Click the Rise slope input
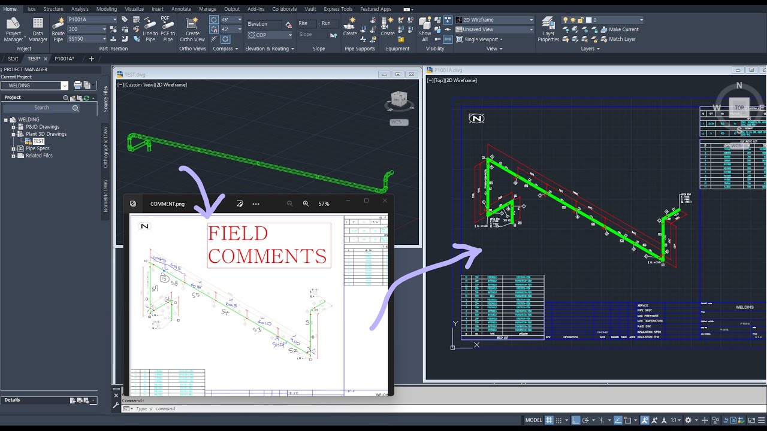Screen dimensions: 767x431 click(307, 23)
